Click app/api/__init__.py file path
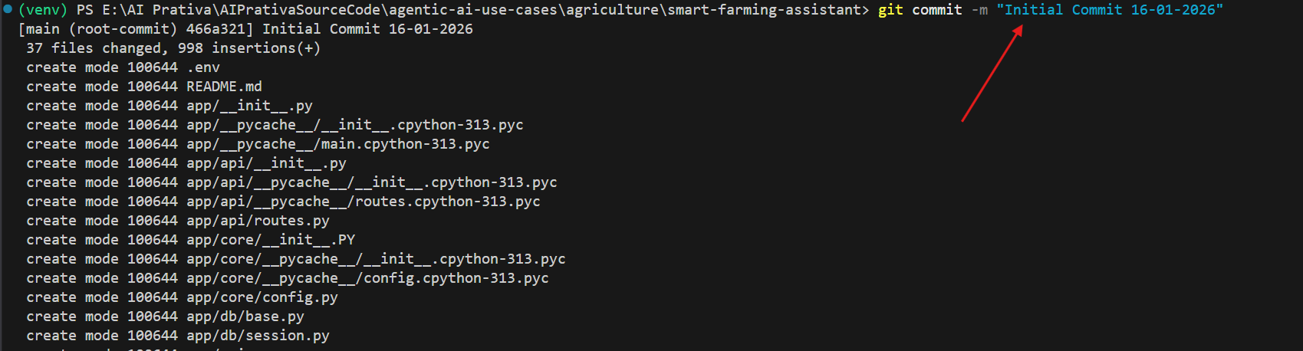The height and width of the screenshot is (351, 1303). point(266,163)
